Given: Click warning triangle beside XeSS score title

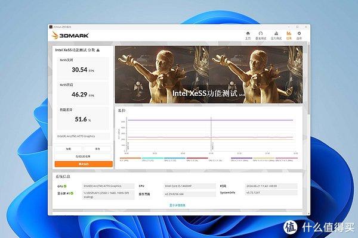Looking at the screenshot, I should pos(98,50).
